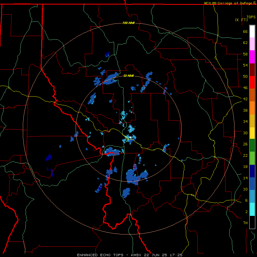Click the "NEXLAB-College of DuPage" credit text
This screenshot has height=257, width=257.
tap(228, 3)
